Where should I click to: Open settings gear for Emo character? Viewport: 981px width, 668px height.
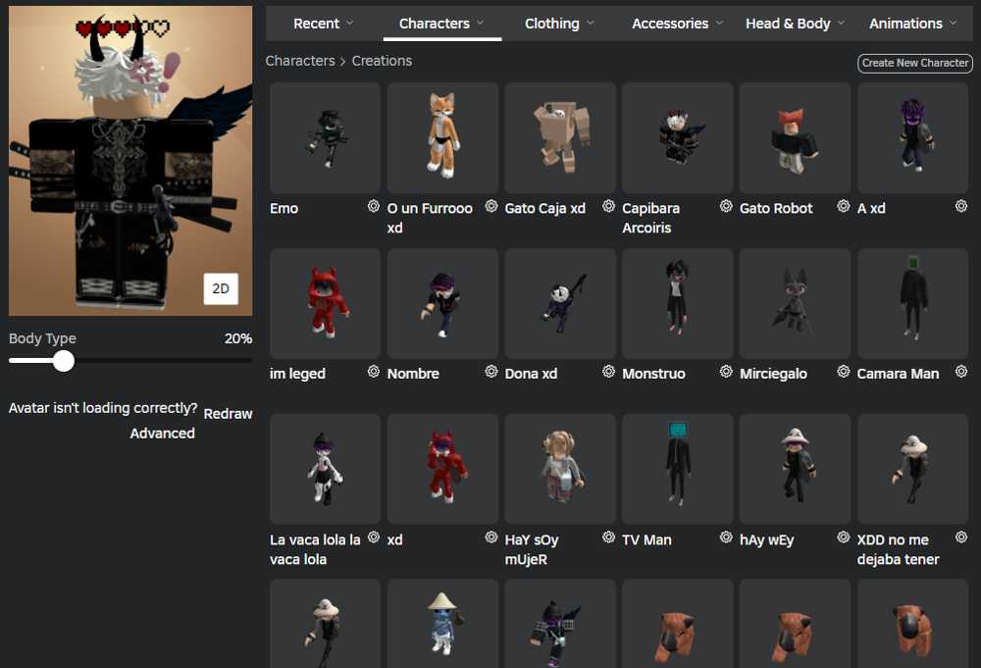coord(374,206)
